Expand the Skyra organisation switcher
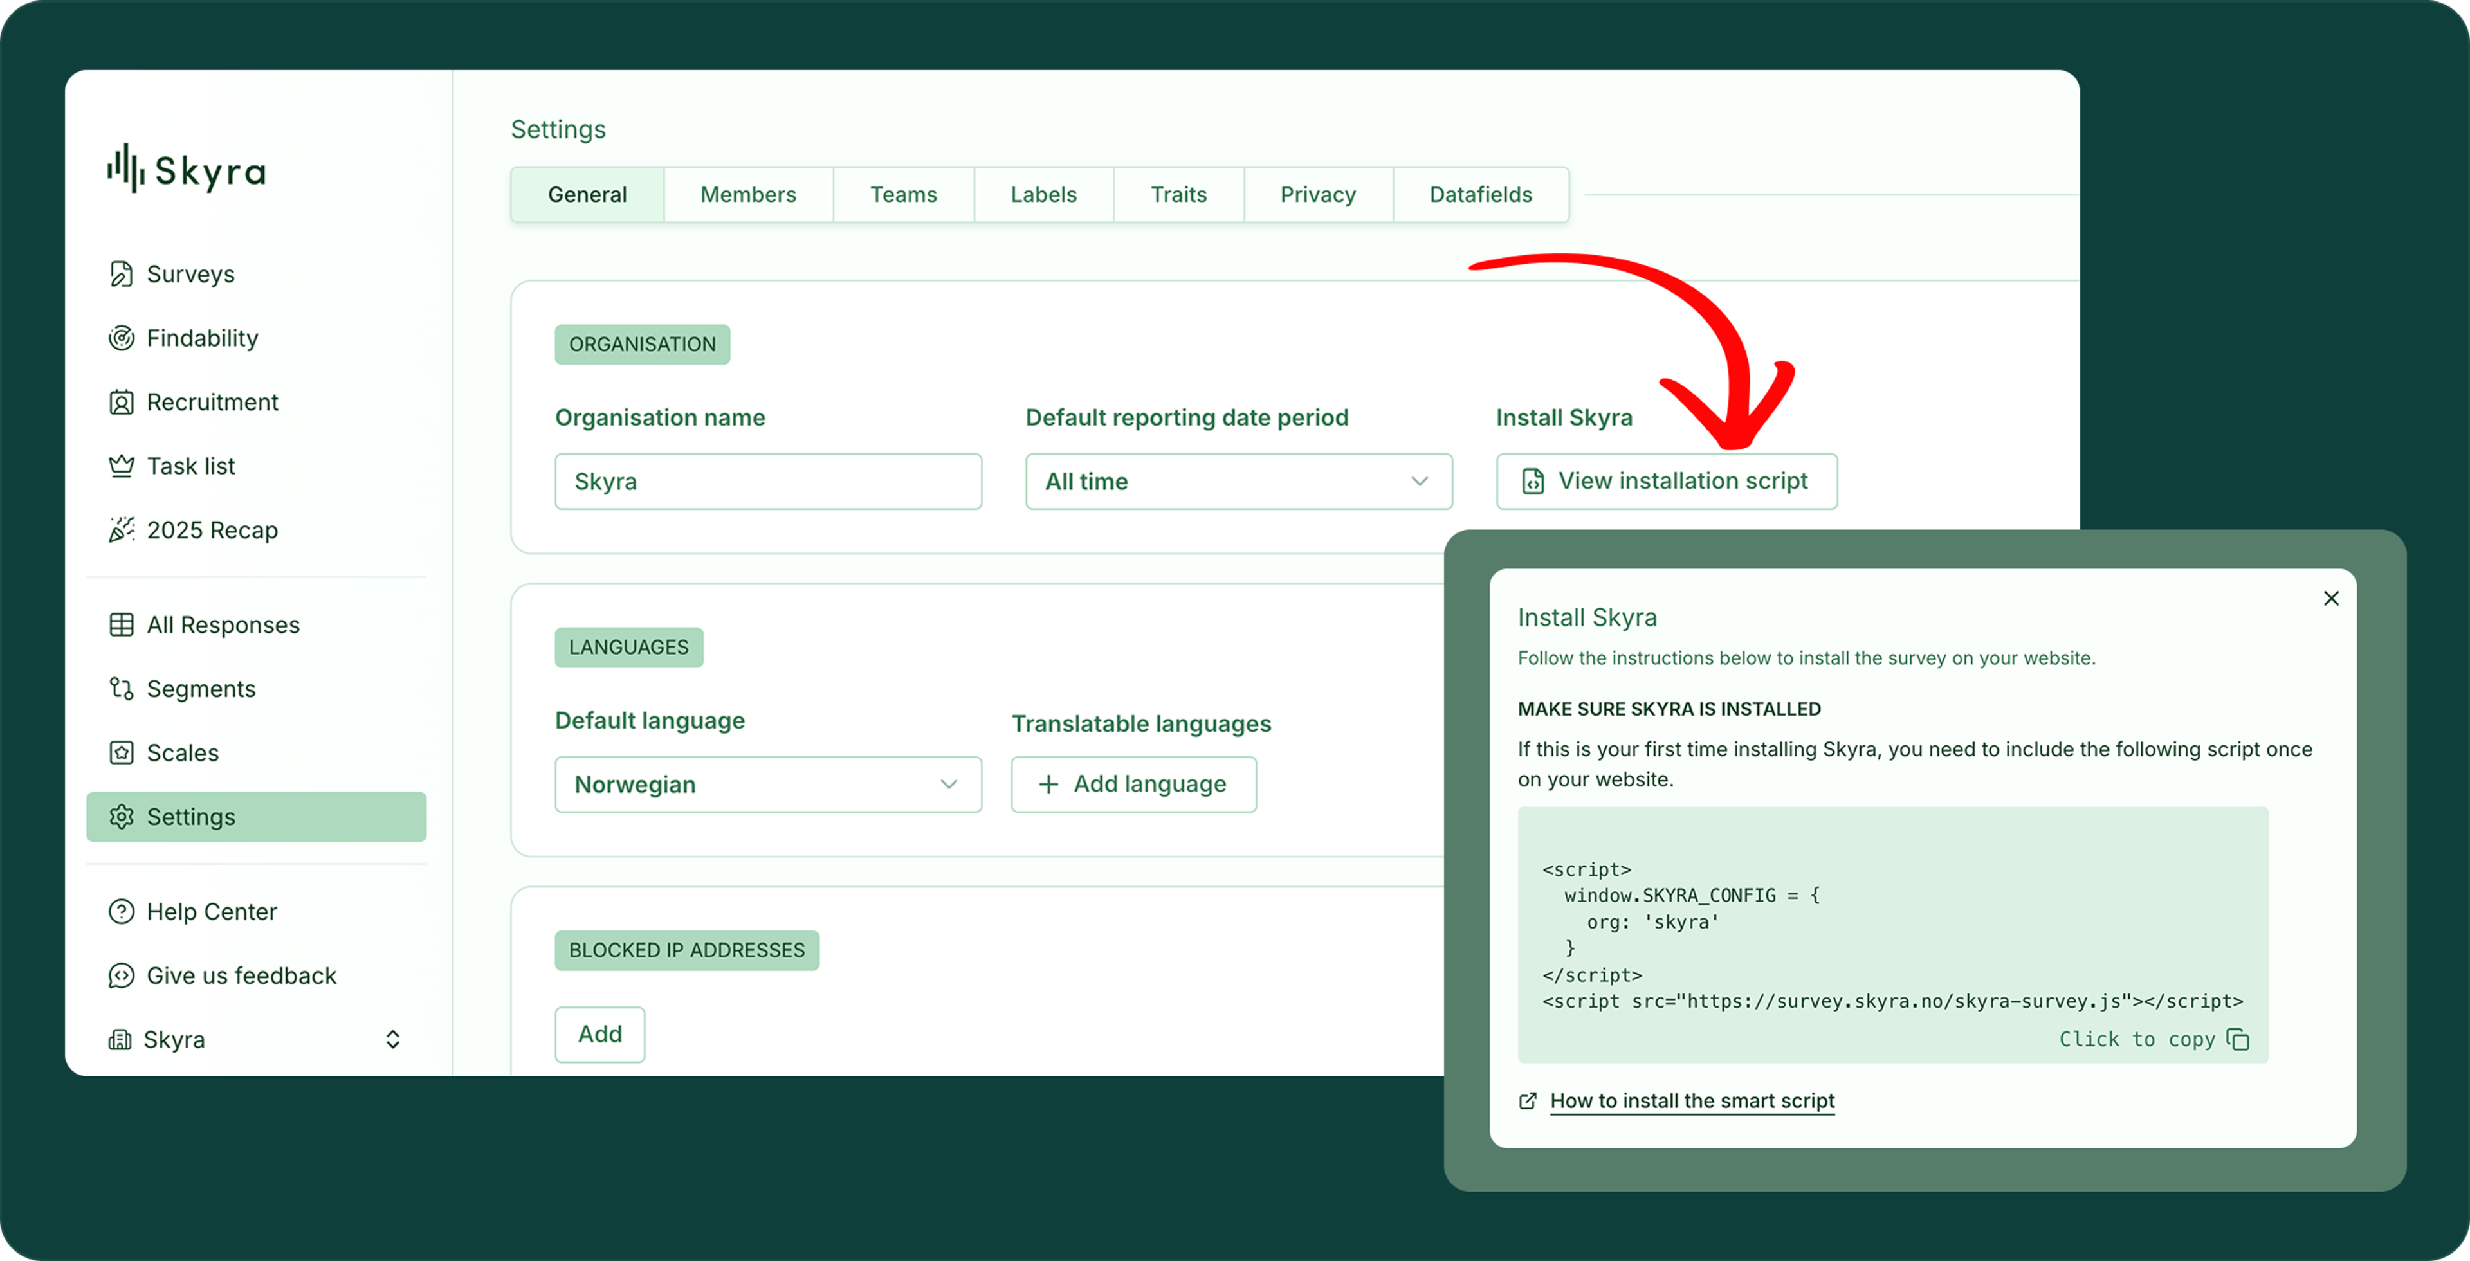 [392, 1040]
